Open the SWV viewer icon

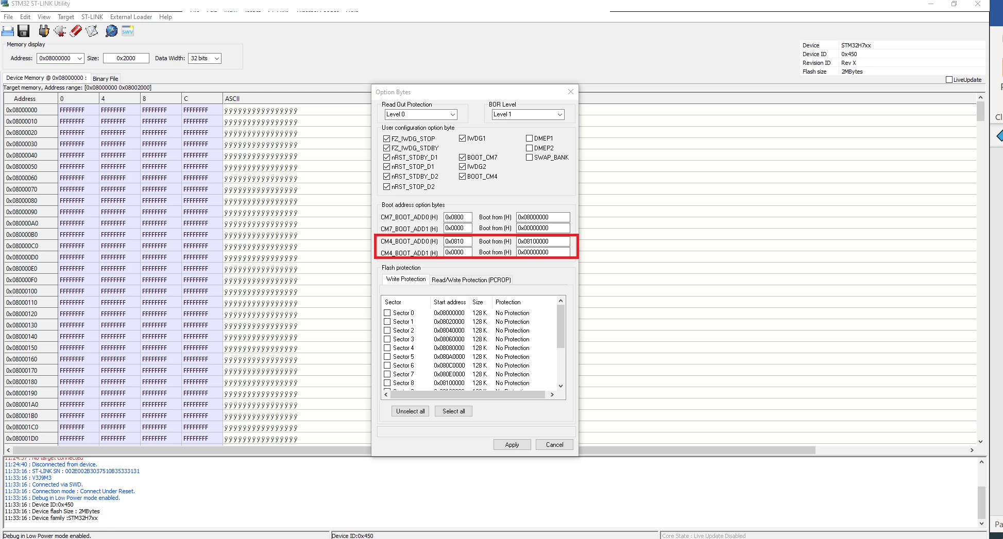[x=128, y=31]
